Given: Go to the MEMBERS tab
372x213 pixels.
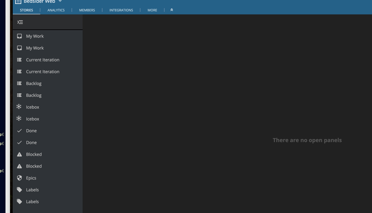Looking at the screenshot, I should pos(87,10).
